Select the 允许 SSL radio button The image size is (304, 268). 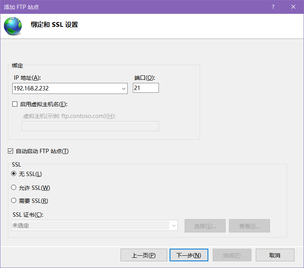point(13,187)
